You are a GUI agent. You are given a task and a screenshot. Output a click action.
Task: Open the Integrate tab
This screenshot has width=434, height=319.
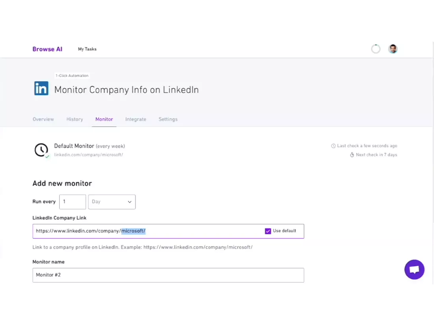[x=136, y=119]
